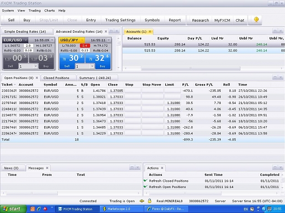Viewport: 285px width, 213px height.
Task: Click Actions panel horizontal scrollbar
Action: click(x=185, y=193)
